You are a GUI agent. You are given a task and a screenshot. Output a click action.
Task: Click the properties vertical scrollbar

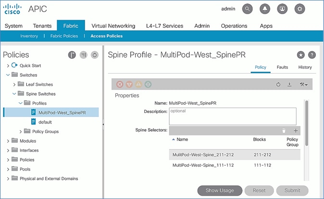(x=307, y=123)
